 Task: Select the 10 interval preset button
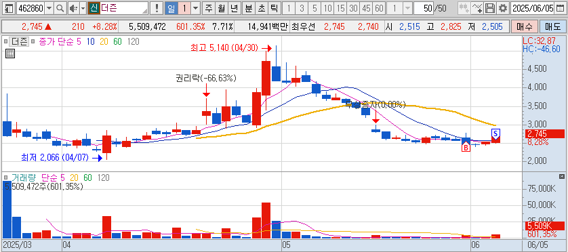tap(327, 8)
